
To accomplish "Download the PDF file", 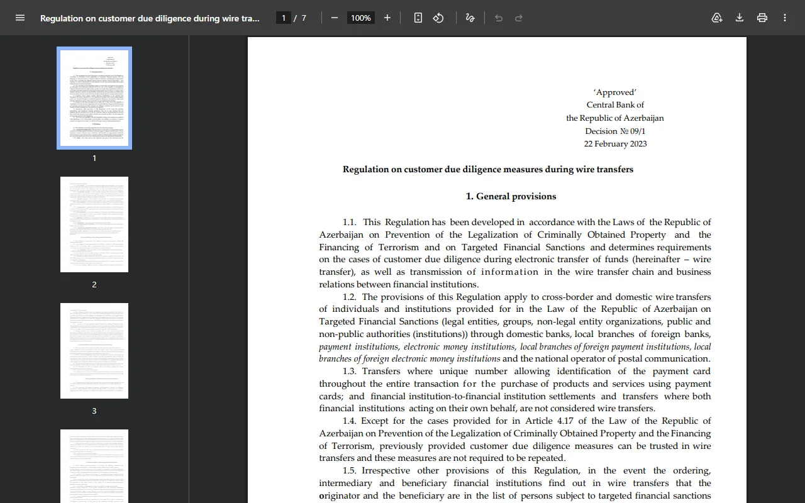I will tap(740, 18).
